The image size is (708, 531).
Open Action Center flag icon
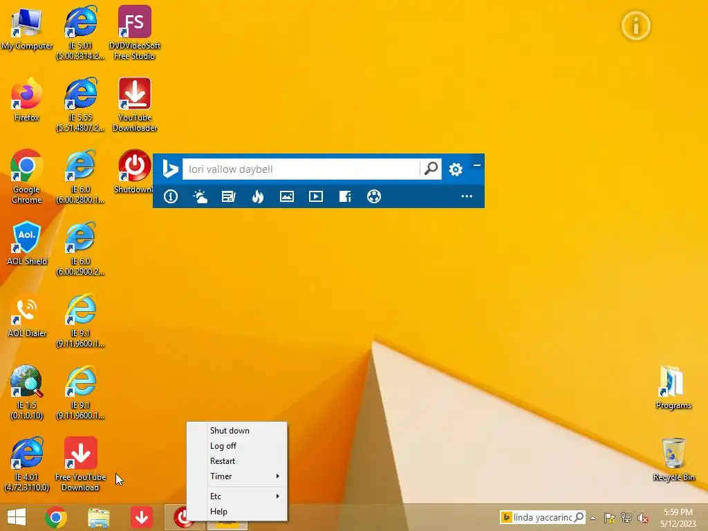610,518
